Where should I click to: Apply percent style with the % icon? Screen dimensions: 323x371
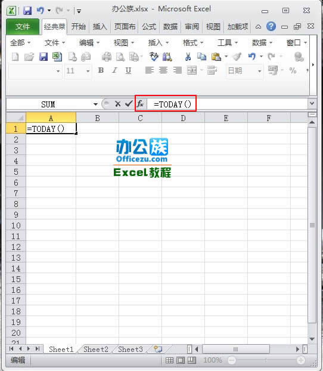pos(293,70)
